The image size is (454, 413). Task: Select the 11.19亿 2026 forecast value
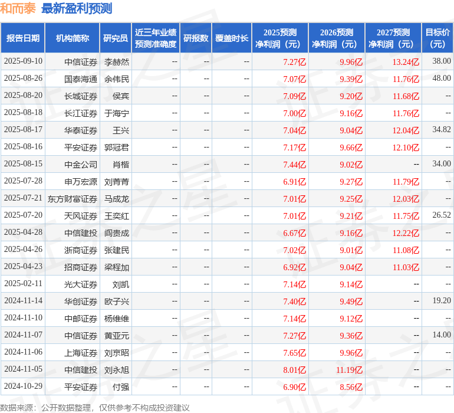[x=349, y=370]
